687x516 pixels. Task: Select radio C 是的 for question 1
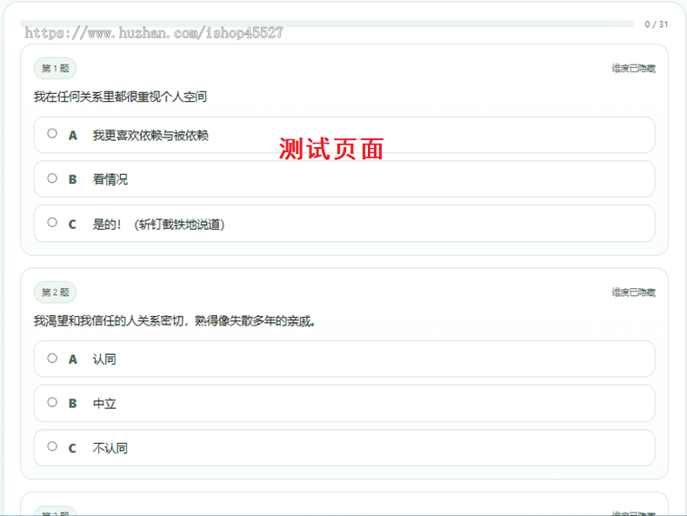52,222
